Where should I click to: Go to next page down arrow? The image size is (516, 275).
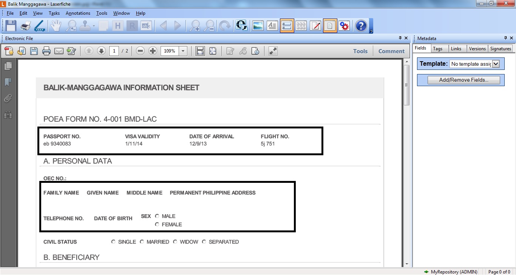pos(101,51)
